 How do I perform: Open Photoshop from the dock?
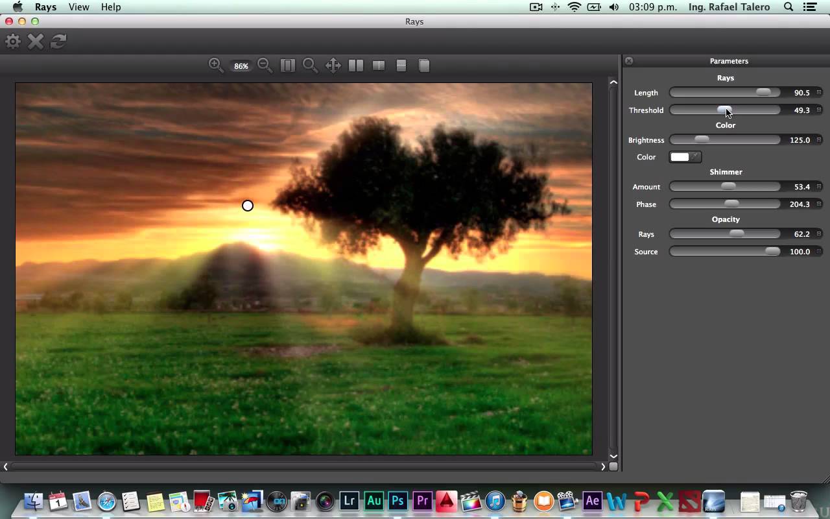(398, 501)
